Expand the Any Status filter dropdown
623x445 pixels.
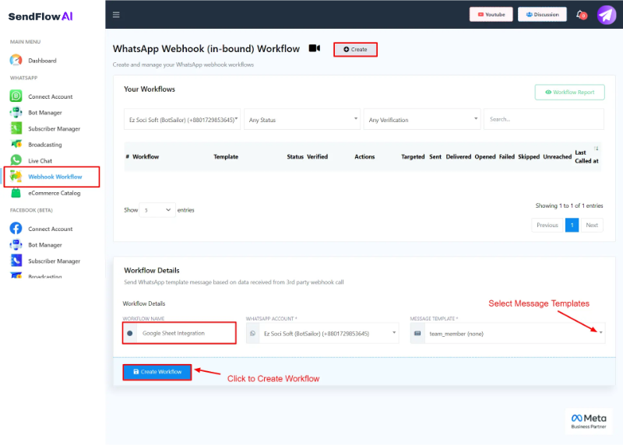click(x=302, y=119)
